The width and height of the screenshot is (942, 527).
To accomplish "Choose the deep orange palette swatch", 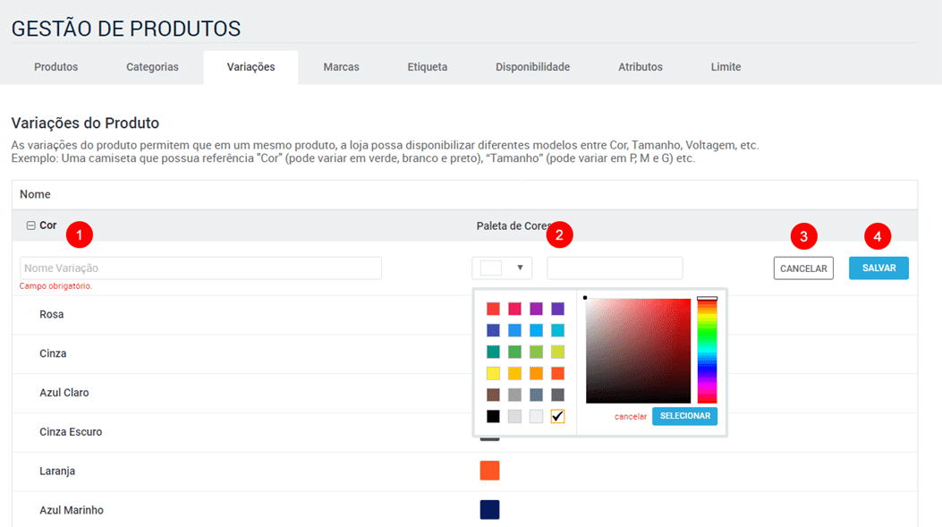I will point(558,374).
